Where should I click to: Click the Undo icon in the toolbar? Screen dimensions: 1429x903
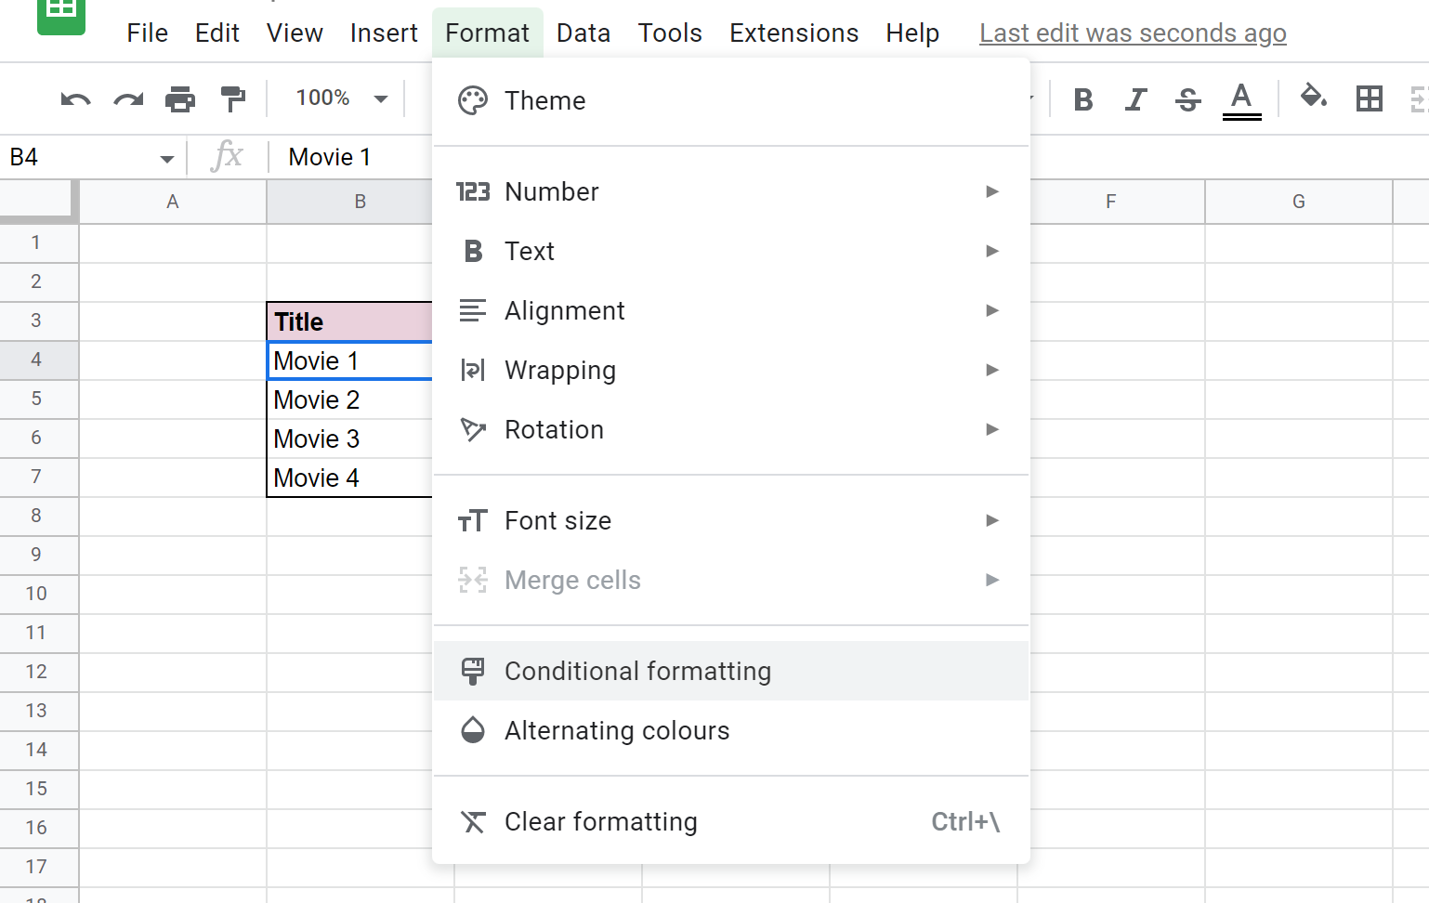[x=75, y=98]
